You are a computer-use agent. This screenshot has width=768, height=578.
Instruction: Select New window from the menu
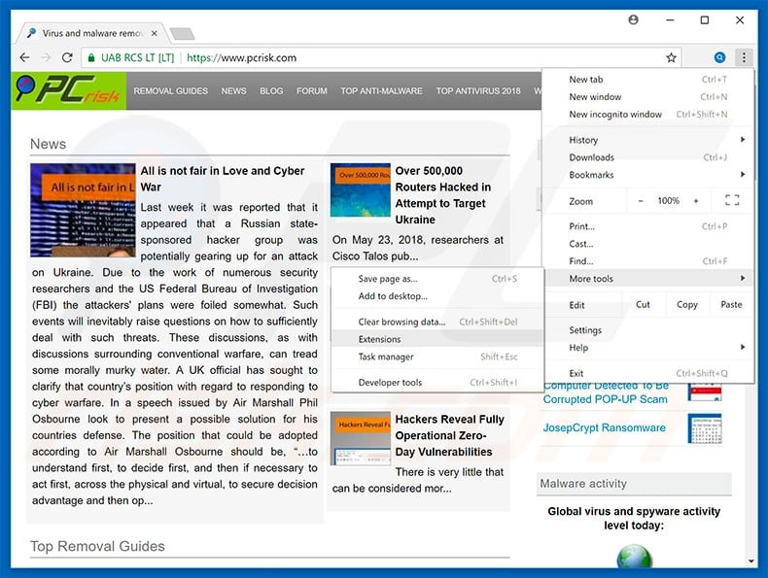coord(648,97)
